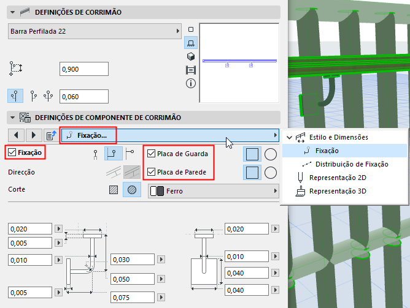Toggle the Placa de Parede checkbox
Viewport: 410px width, 308px height.
pos(151,172)
